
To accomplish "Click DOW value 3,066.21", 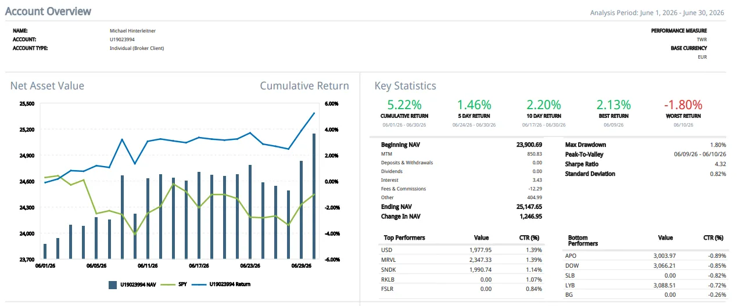I will point(664,265).
